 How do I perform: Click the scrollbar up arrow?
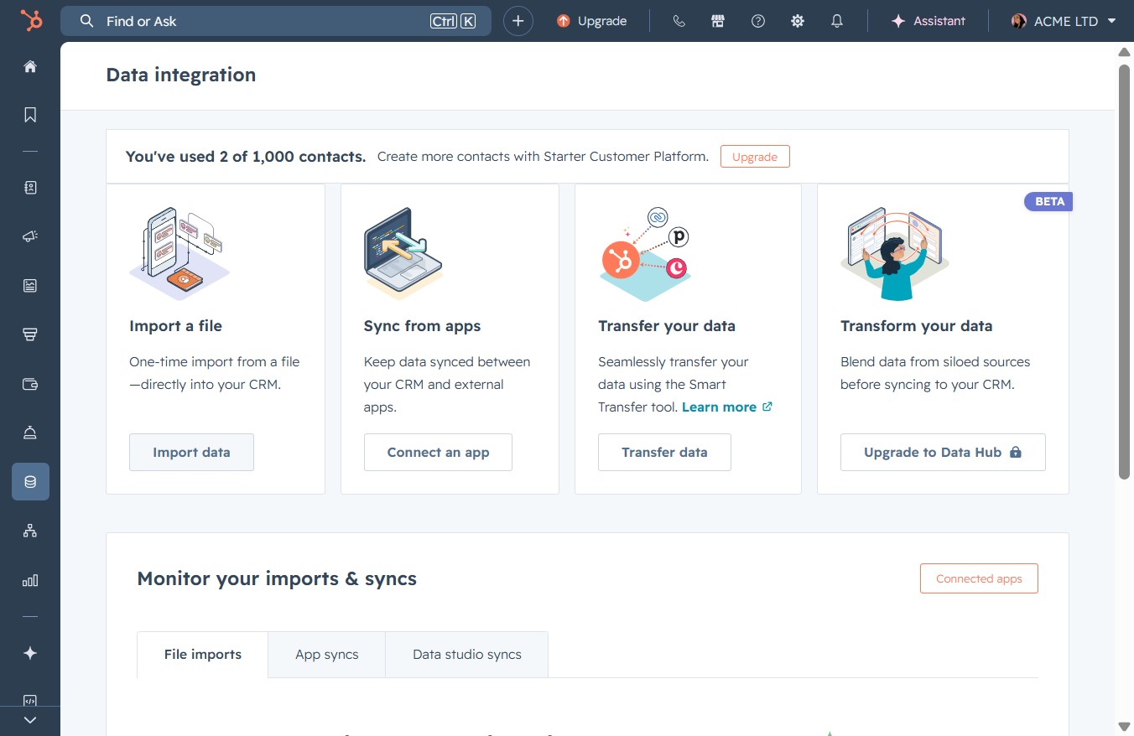(1125, 52)
